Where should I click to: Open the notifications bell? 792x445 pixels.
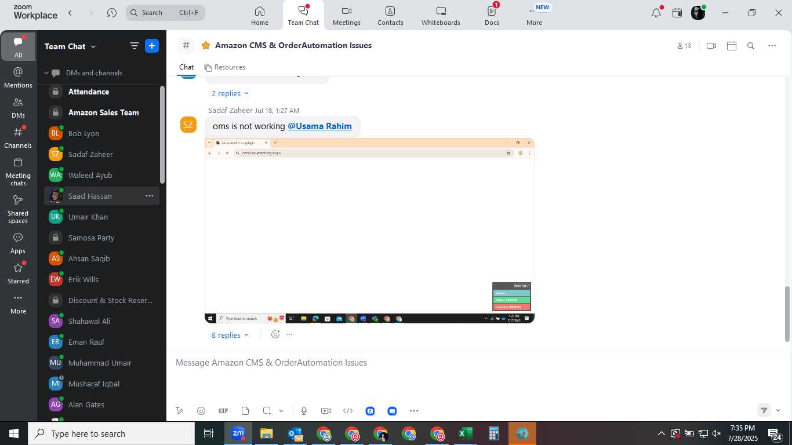coord(656,13)
